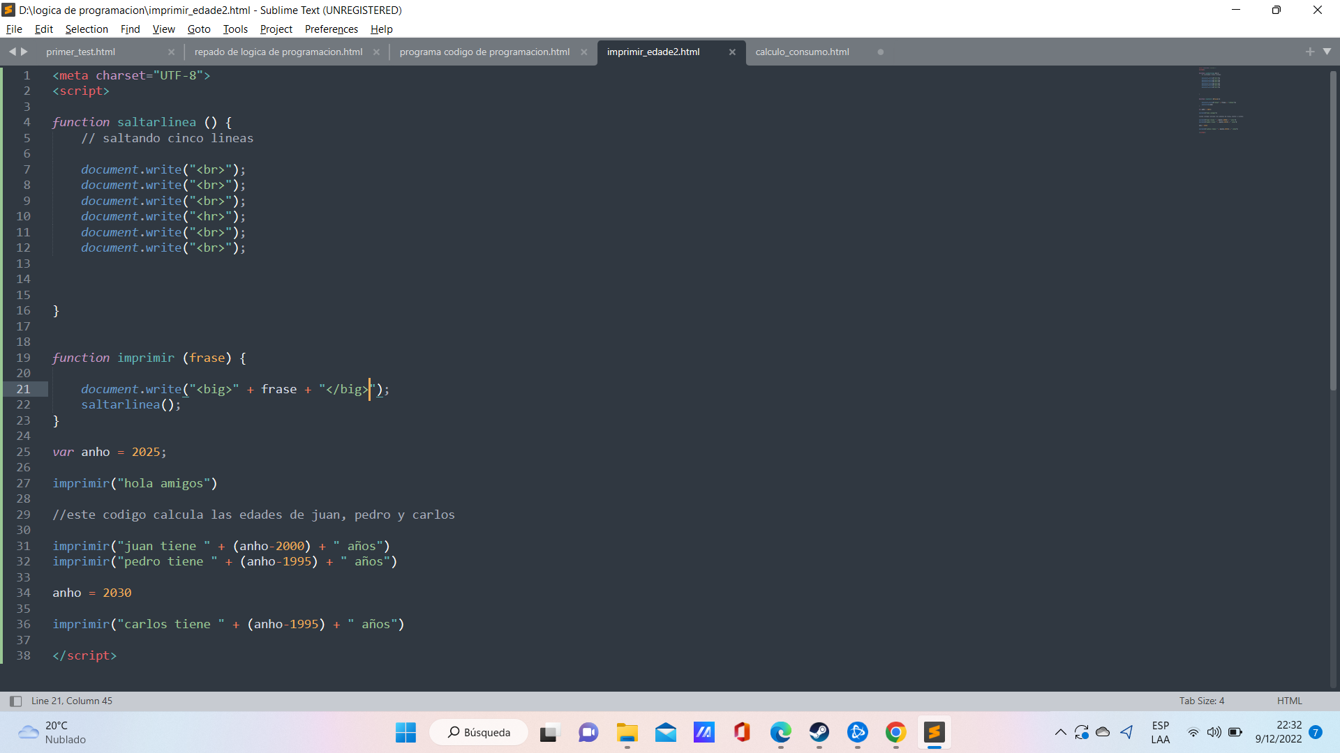Switch to programa codigo de programacion.html tab

pos(484,52)
